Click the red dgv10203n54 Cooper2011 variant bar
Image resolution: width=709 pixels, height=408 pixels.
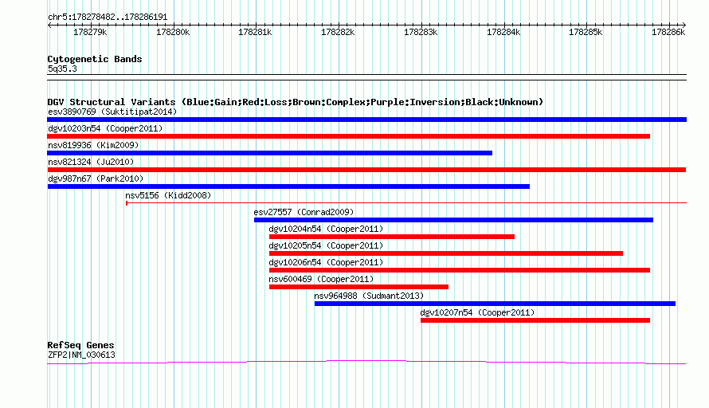tap(349, 136)
